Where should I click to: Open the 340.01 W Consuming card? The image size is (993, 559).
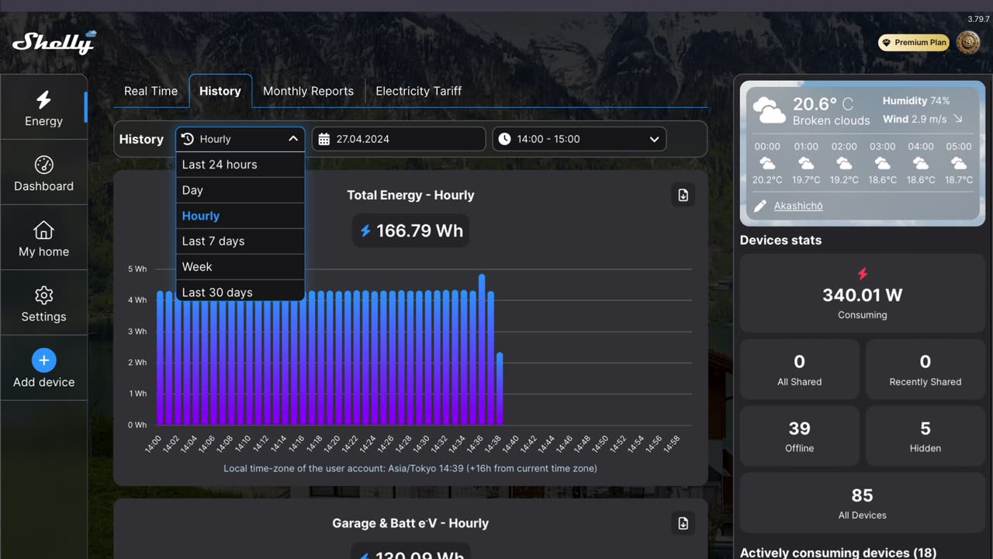[862, 293]
